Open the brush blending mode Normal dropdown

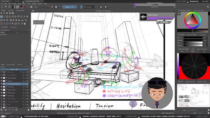[x=41, y=7]
